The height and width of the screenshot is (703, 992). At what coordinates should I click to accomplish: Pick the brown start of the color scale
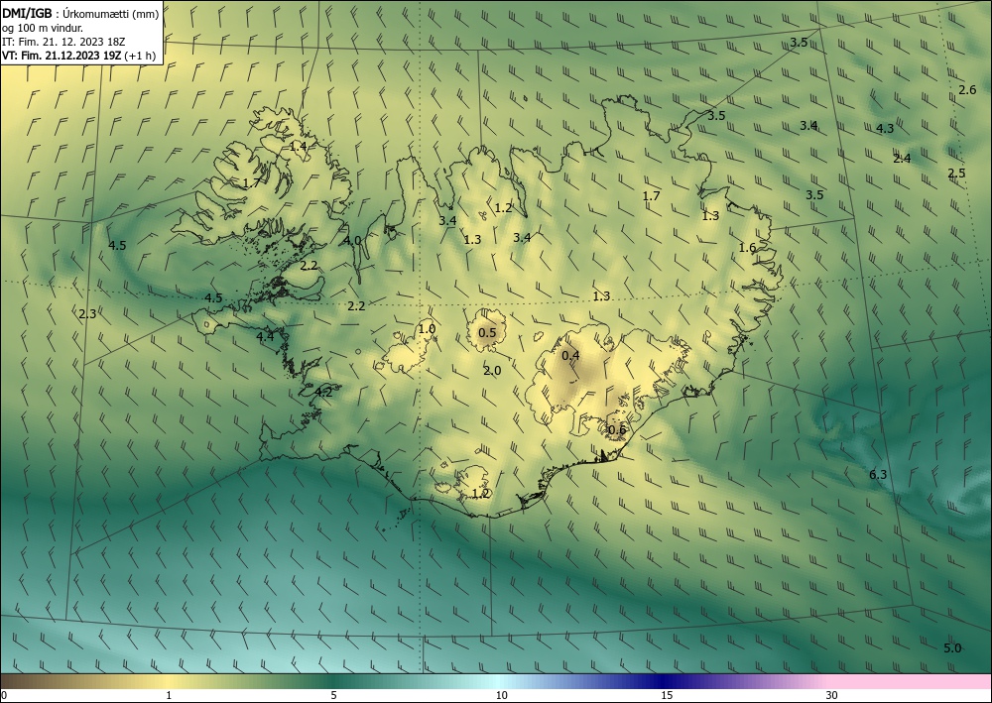coord(26,681)
